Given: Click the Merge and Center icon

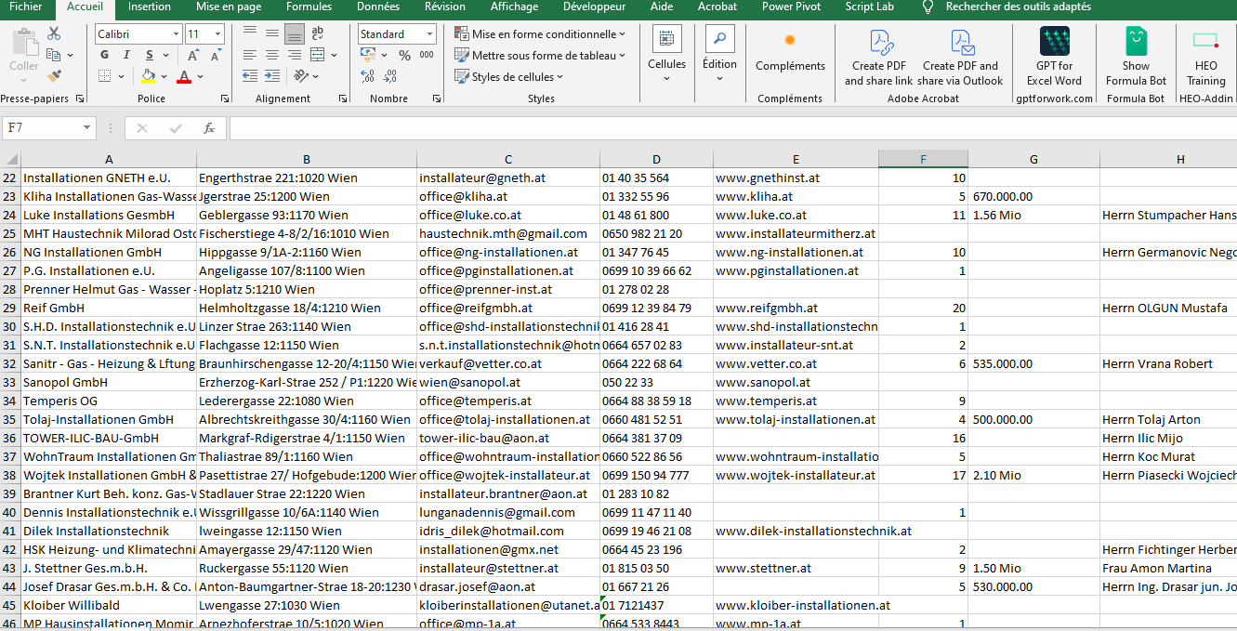Looking at the screenshot, I should click(x=317, y=56).
